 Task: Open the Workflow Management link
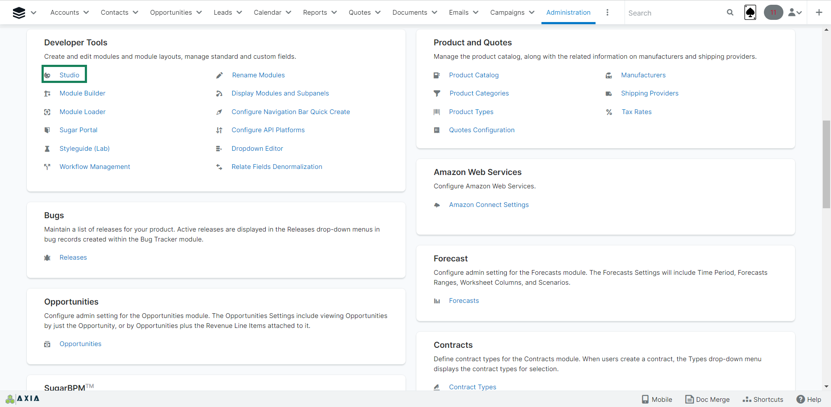[95, 167]
